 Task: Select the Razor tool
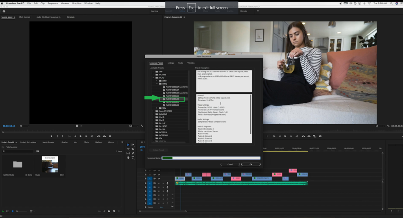[133, 149]
